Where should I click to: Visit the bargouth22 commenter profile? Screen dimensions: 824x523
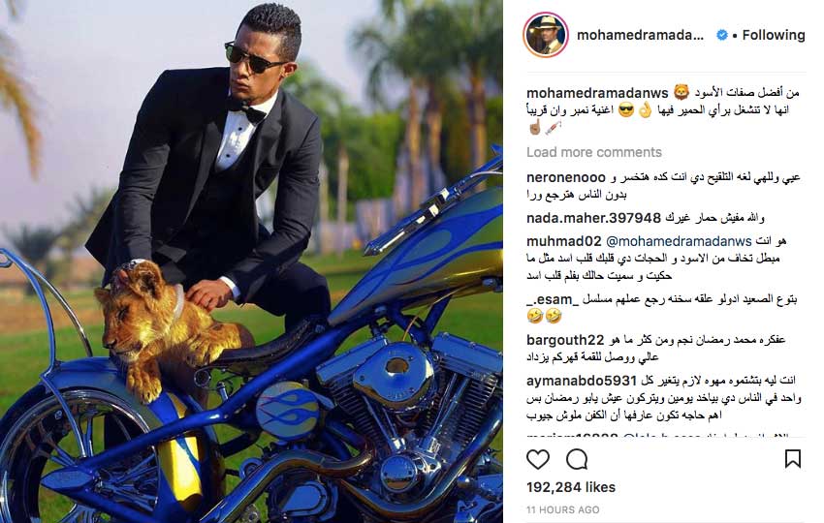pyautogui.click(x=565, y=340)
